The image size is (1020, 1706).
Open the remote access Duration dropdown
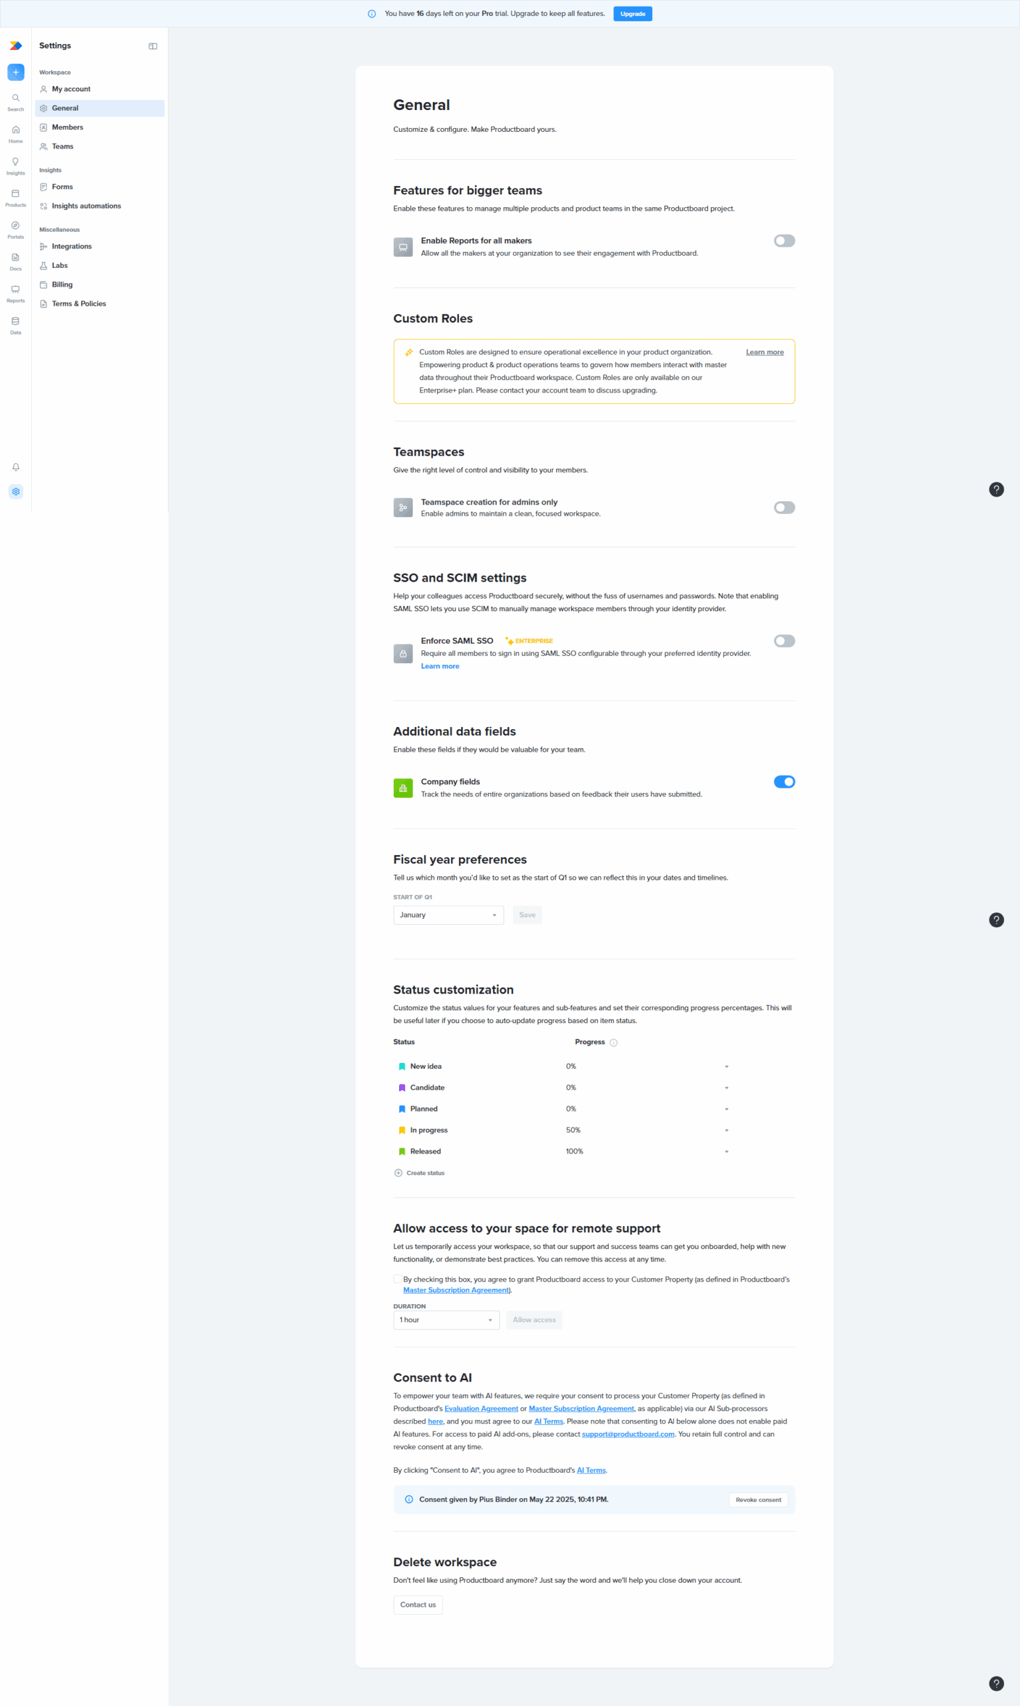point(446,1319)
